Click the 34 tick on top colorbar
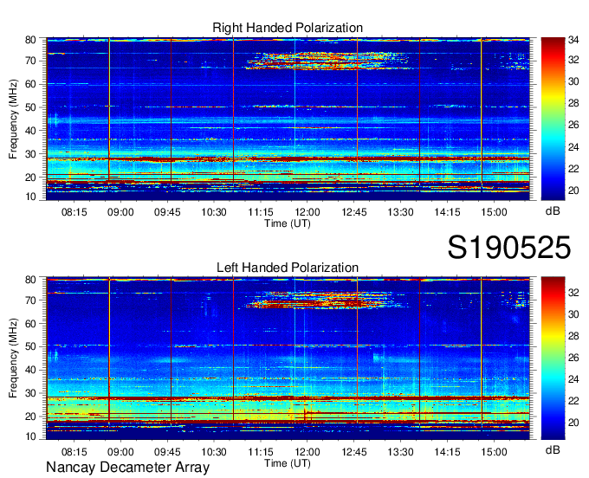Image resolution: width=589 pixels, height=478 pixels. (573, 39)
